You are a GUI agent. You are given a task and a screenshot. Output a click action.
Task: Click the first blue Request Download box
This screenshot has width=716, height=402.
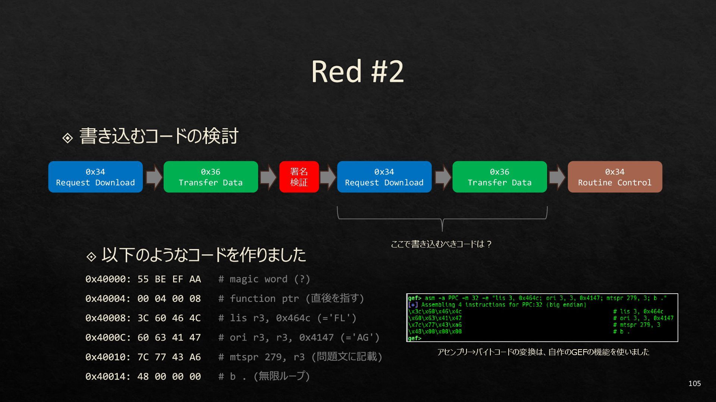(95, 177)
